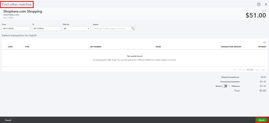Image resolution: width=269 pixels, height=123 pixels.
Task: Click the Downloaded transaction label
Action: click(x=230, y=82)
